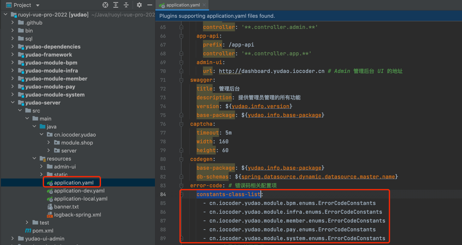Expand the module.shop package

point(49,143)
